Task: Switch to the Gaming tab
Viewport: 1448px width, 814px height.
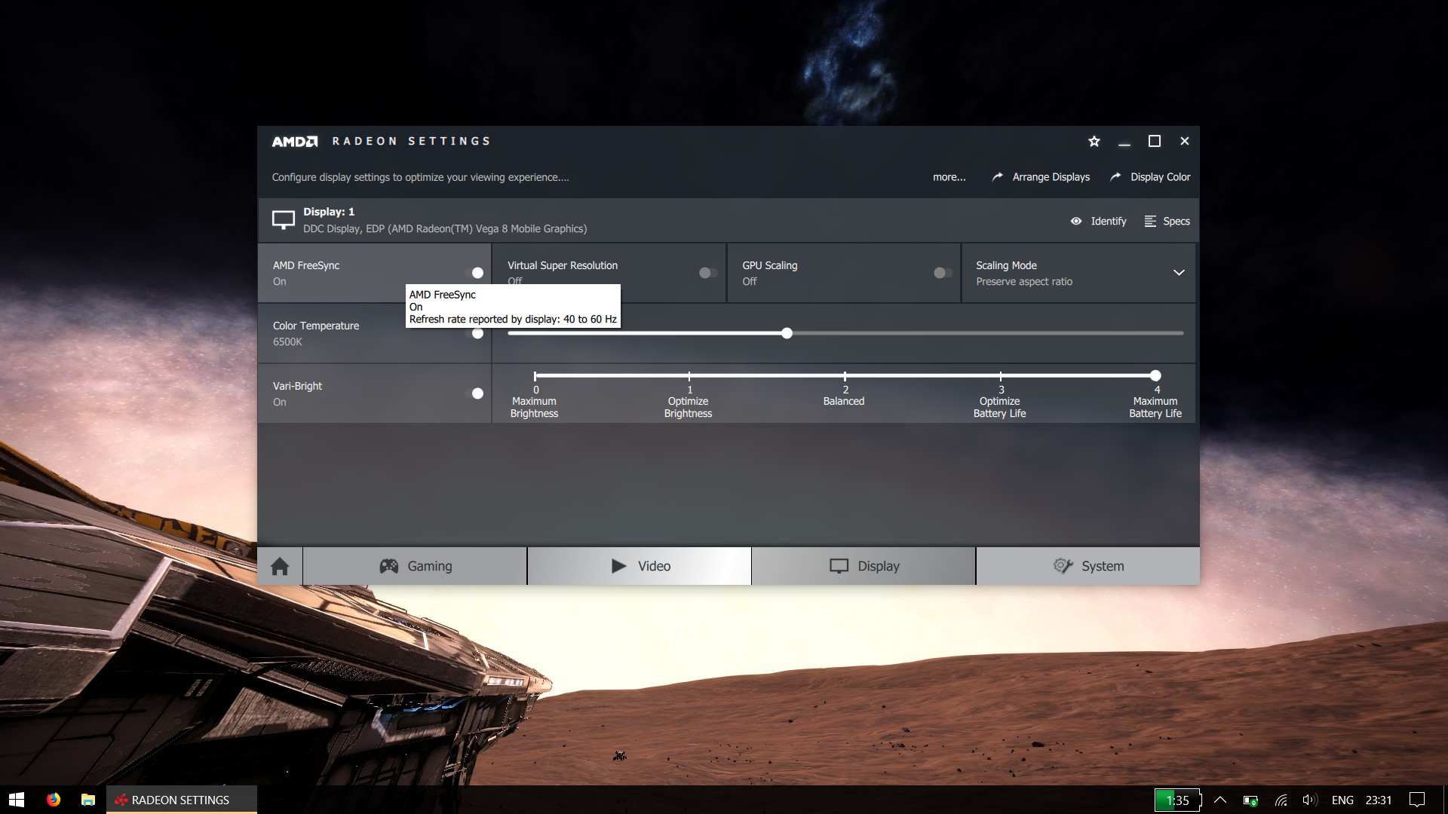Action: point(415,566)
